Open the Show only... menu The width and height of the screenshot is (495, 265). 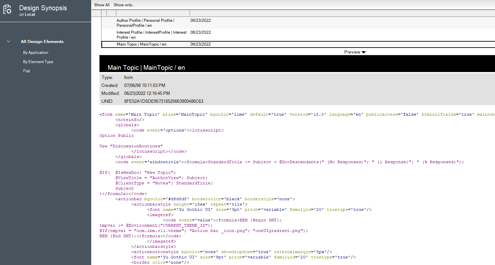tap(124, 5)
